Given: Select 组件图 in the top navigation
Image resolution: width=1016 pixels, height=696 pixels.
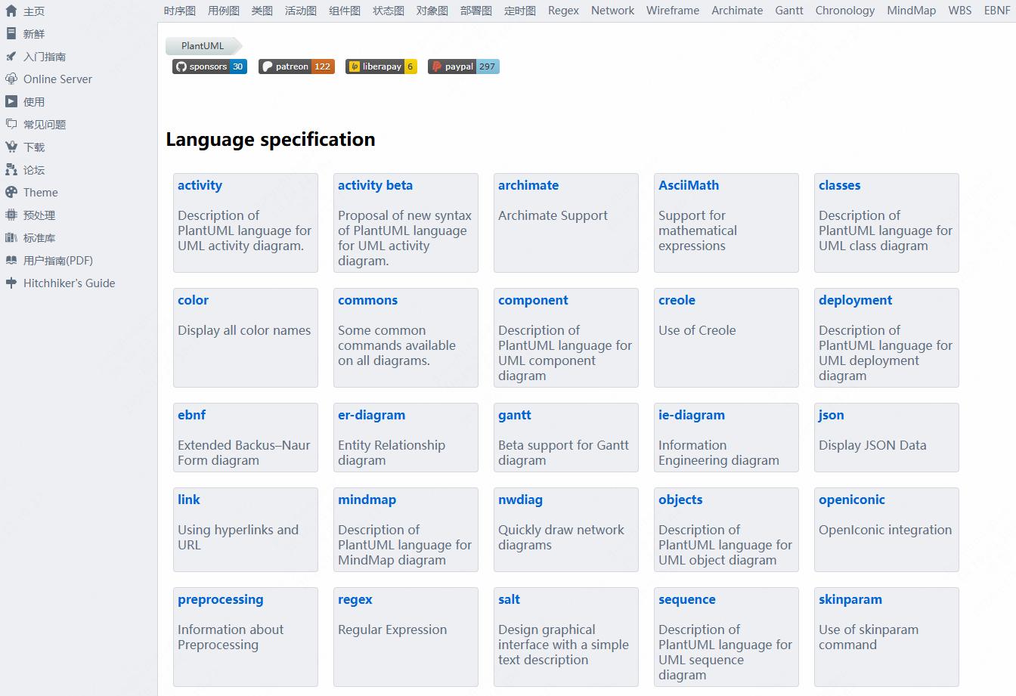Looking at the screenshot, I should 344,11.
